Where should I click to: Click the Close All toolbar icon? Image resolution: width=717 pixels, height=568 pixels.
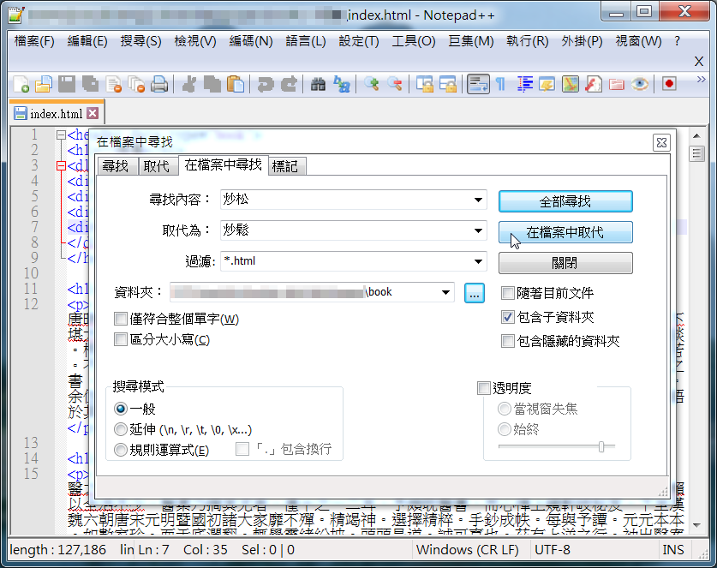136,84
